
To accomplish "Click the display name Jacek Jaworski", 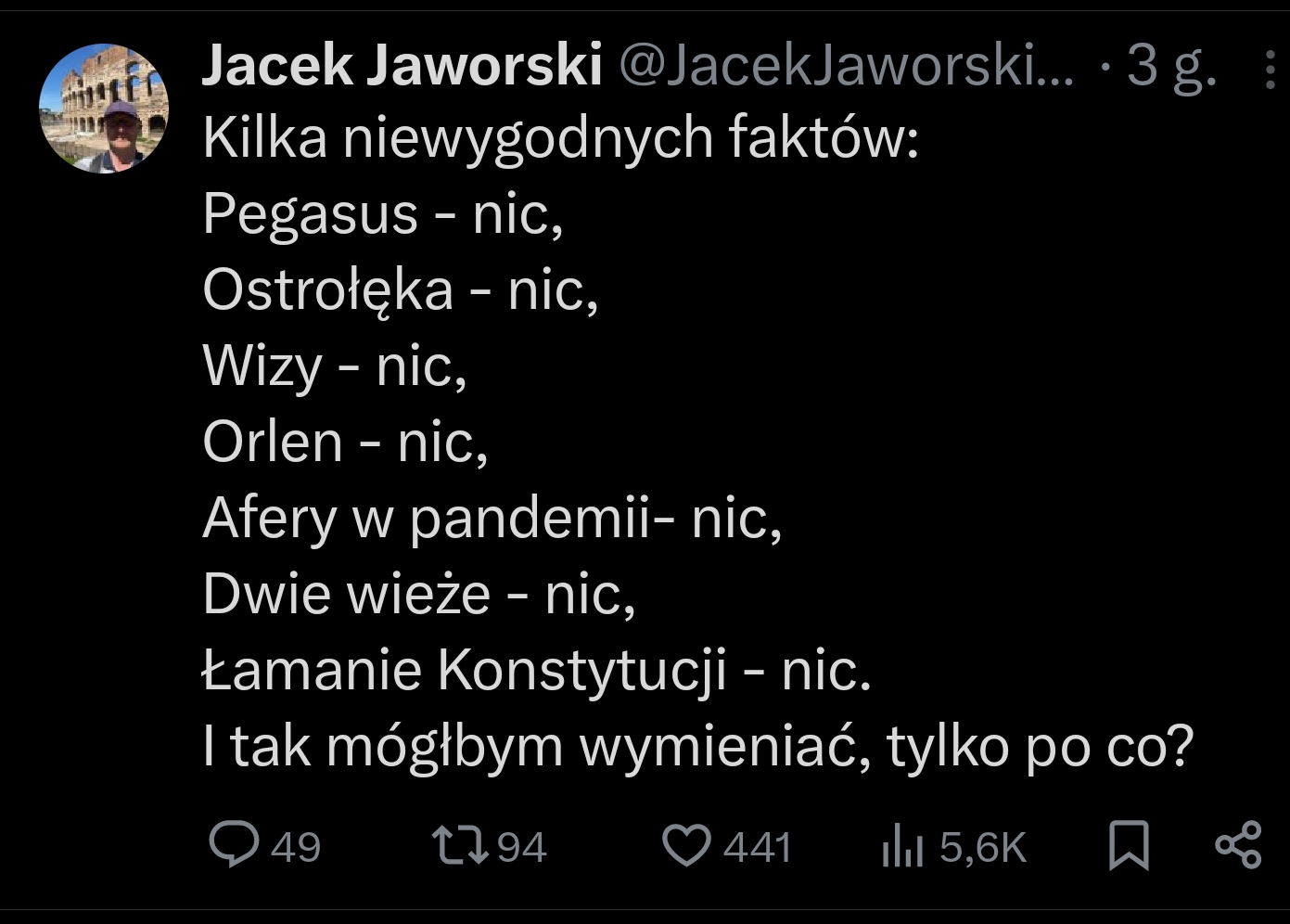I will [402, 65].
